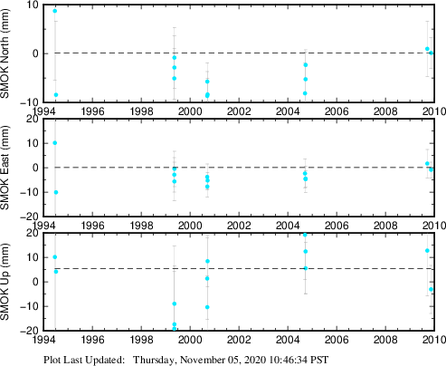
Task: Select the Up plot 2009 point near 13 mm
Action: tap(427, 251)
